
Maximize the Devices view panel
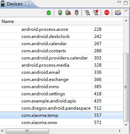pyautogui.click(x=126, y=3)
